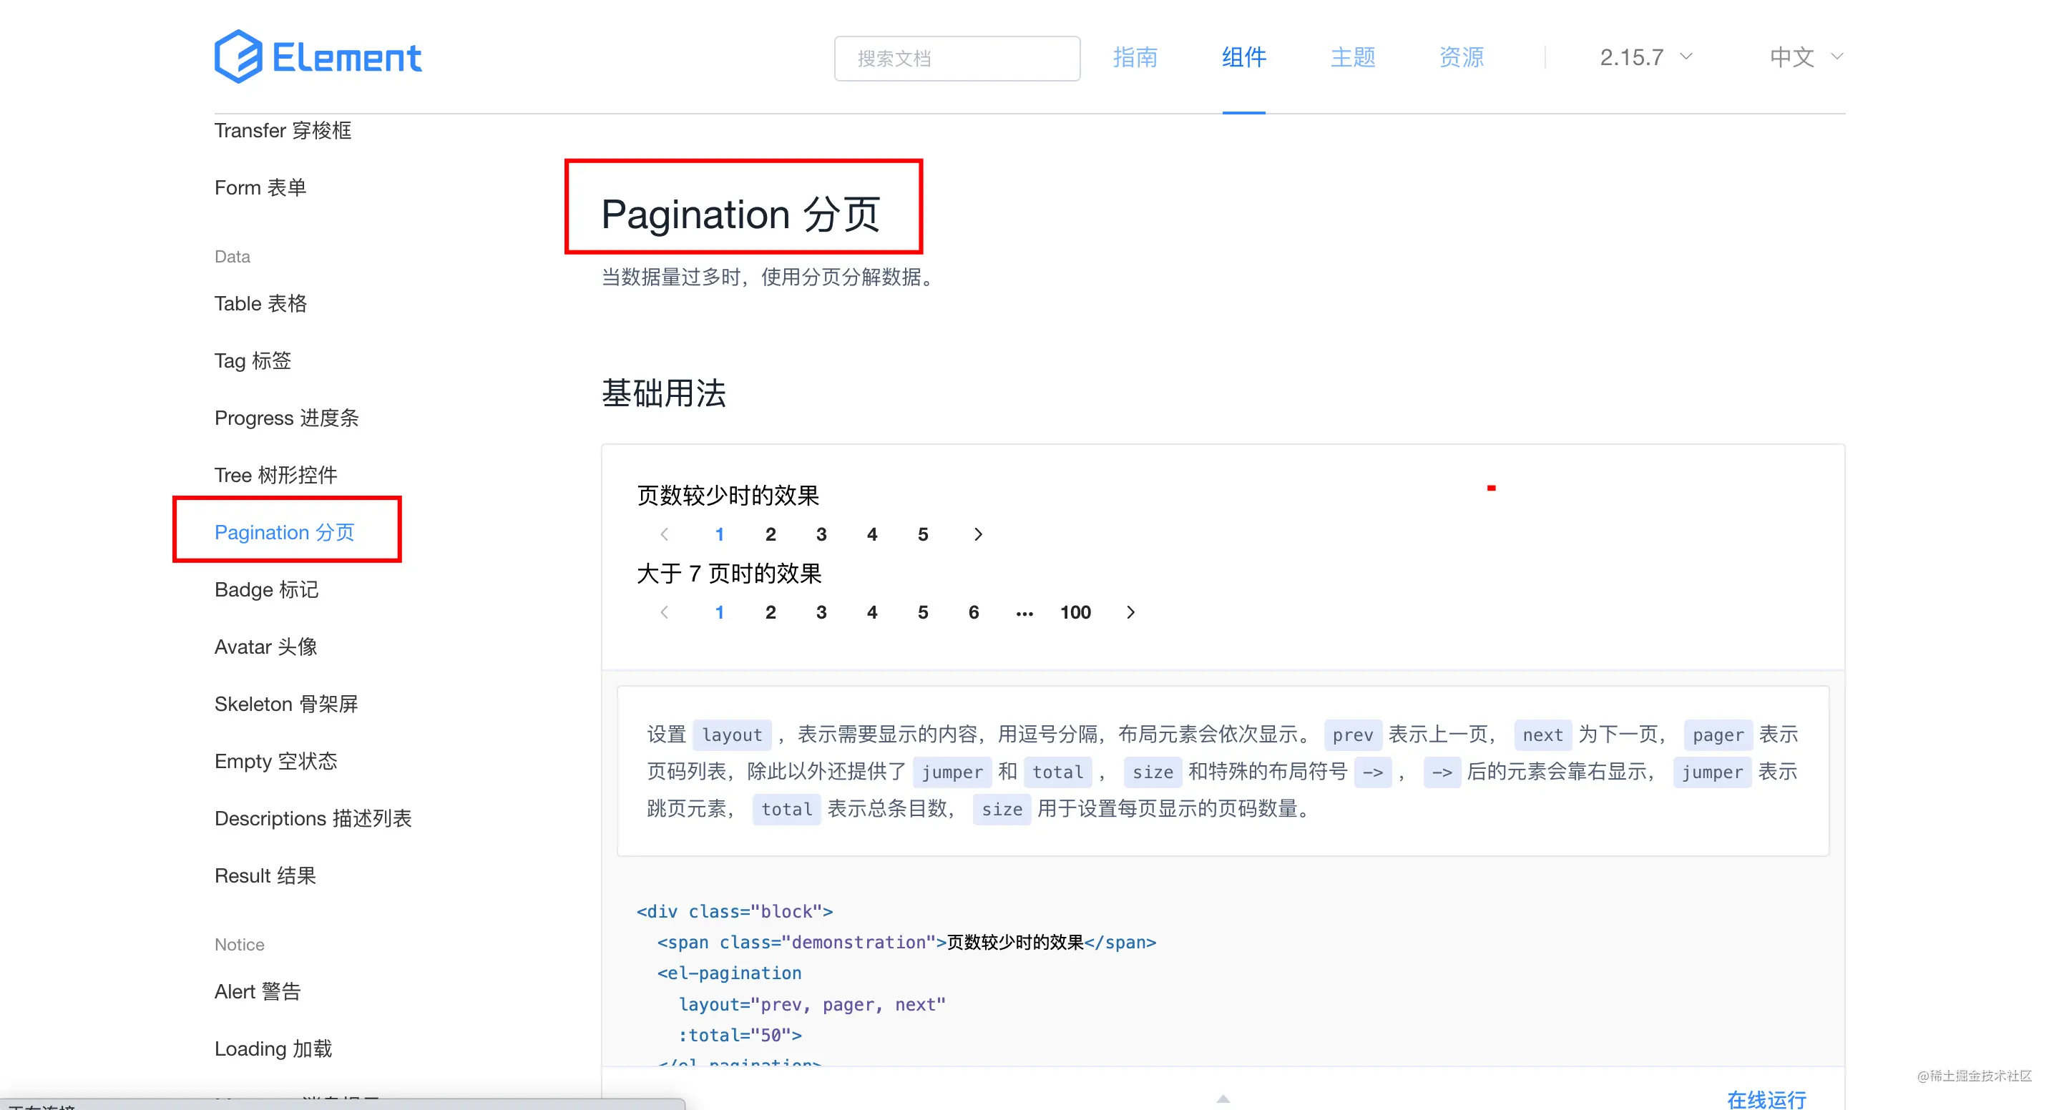The image size is (2059, 1110).
Task: Click the ellipsis more-pages button
Action: 1024,613
